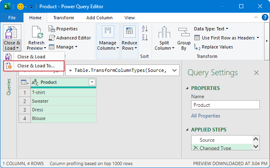The image size is (270, 168).
Task: Collapse the APPLIED STEPS section
Action: tap(188, 130)
